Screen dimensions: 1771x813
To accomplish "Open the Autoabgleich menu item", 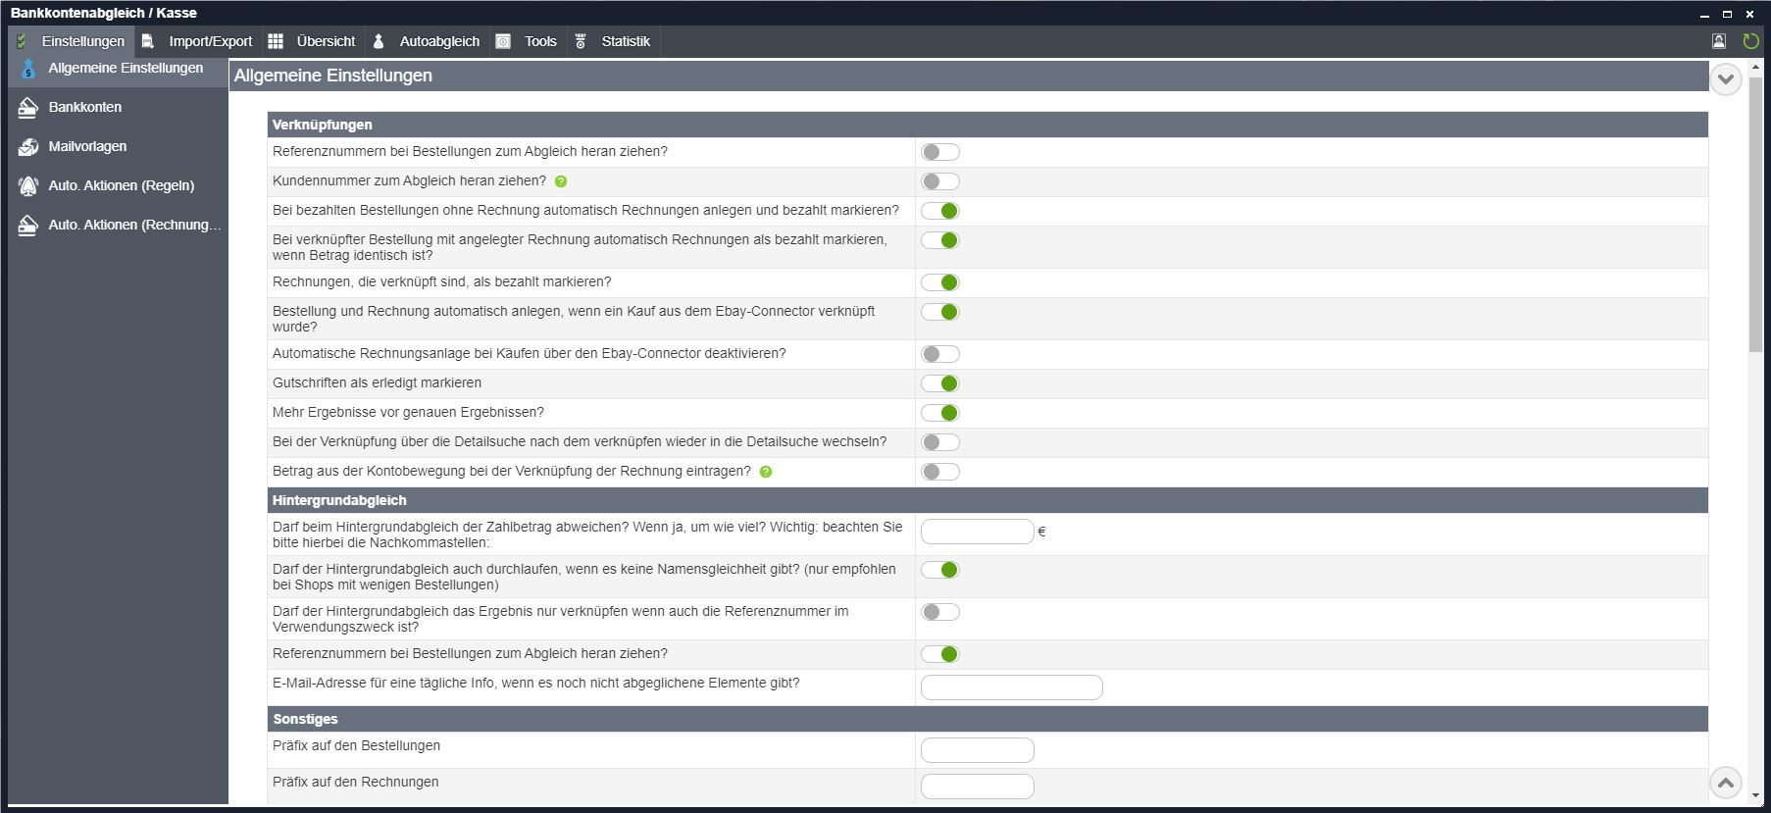I will (438, 41).
